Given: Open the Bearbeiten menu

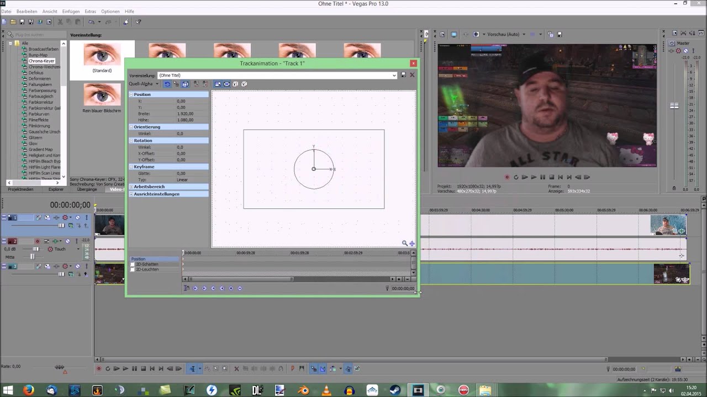Looking at the screenshot, I should click(27, 12).
